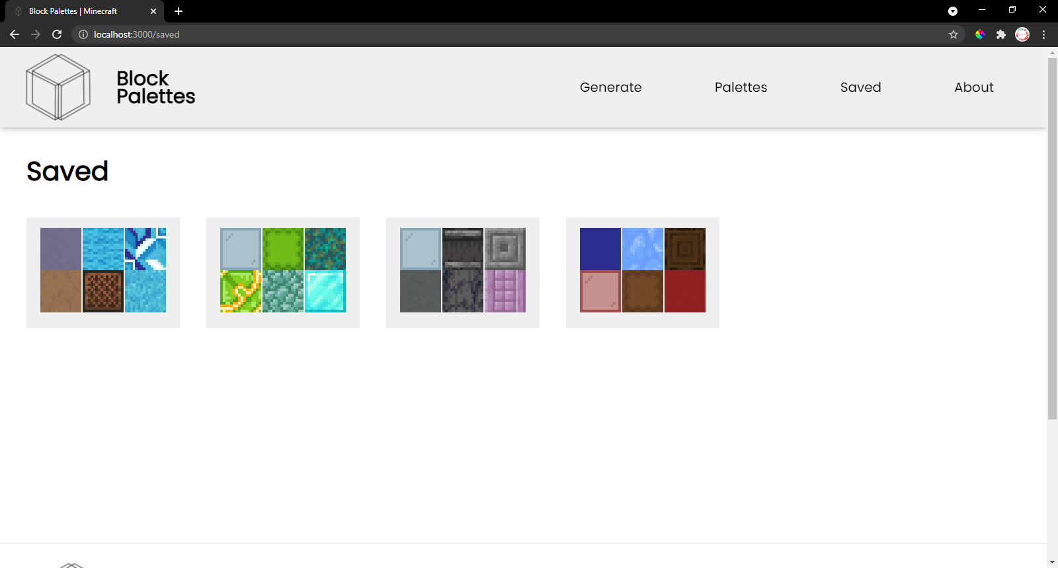Click the diamond block in second palette
The width and height of the screenshot is (1058, 568).
click(325, 291)
